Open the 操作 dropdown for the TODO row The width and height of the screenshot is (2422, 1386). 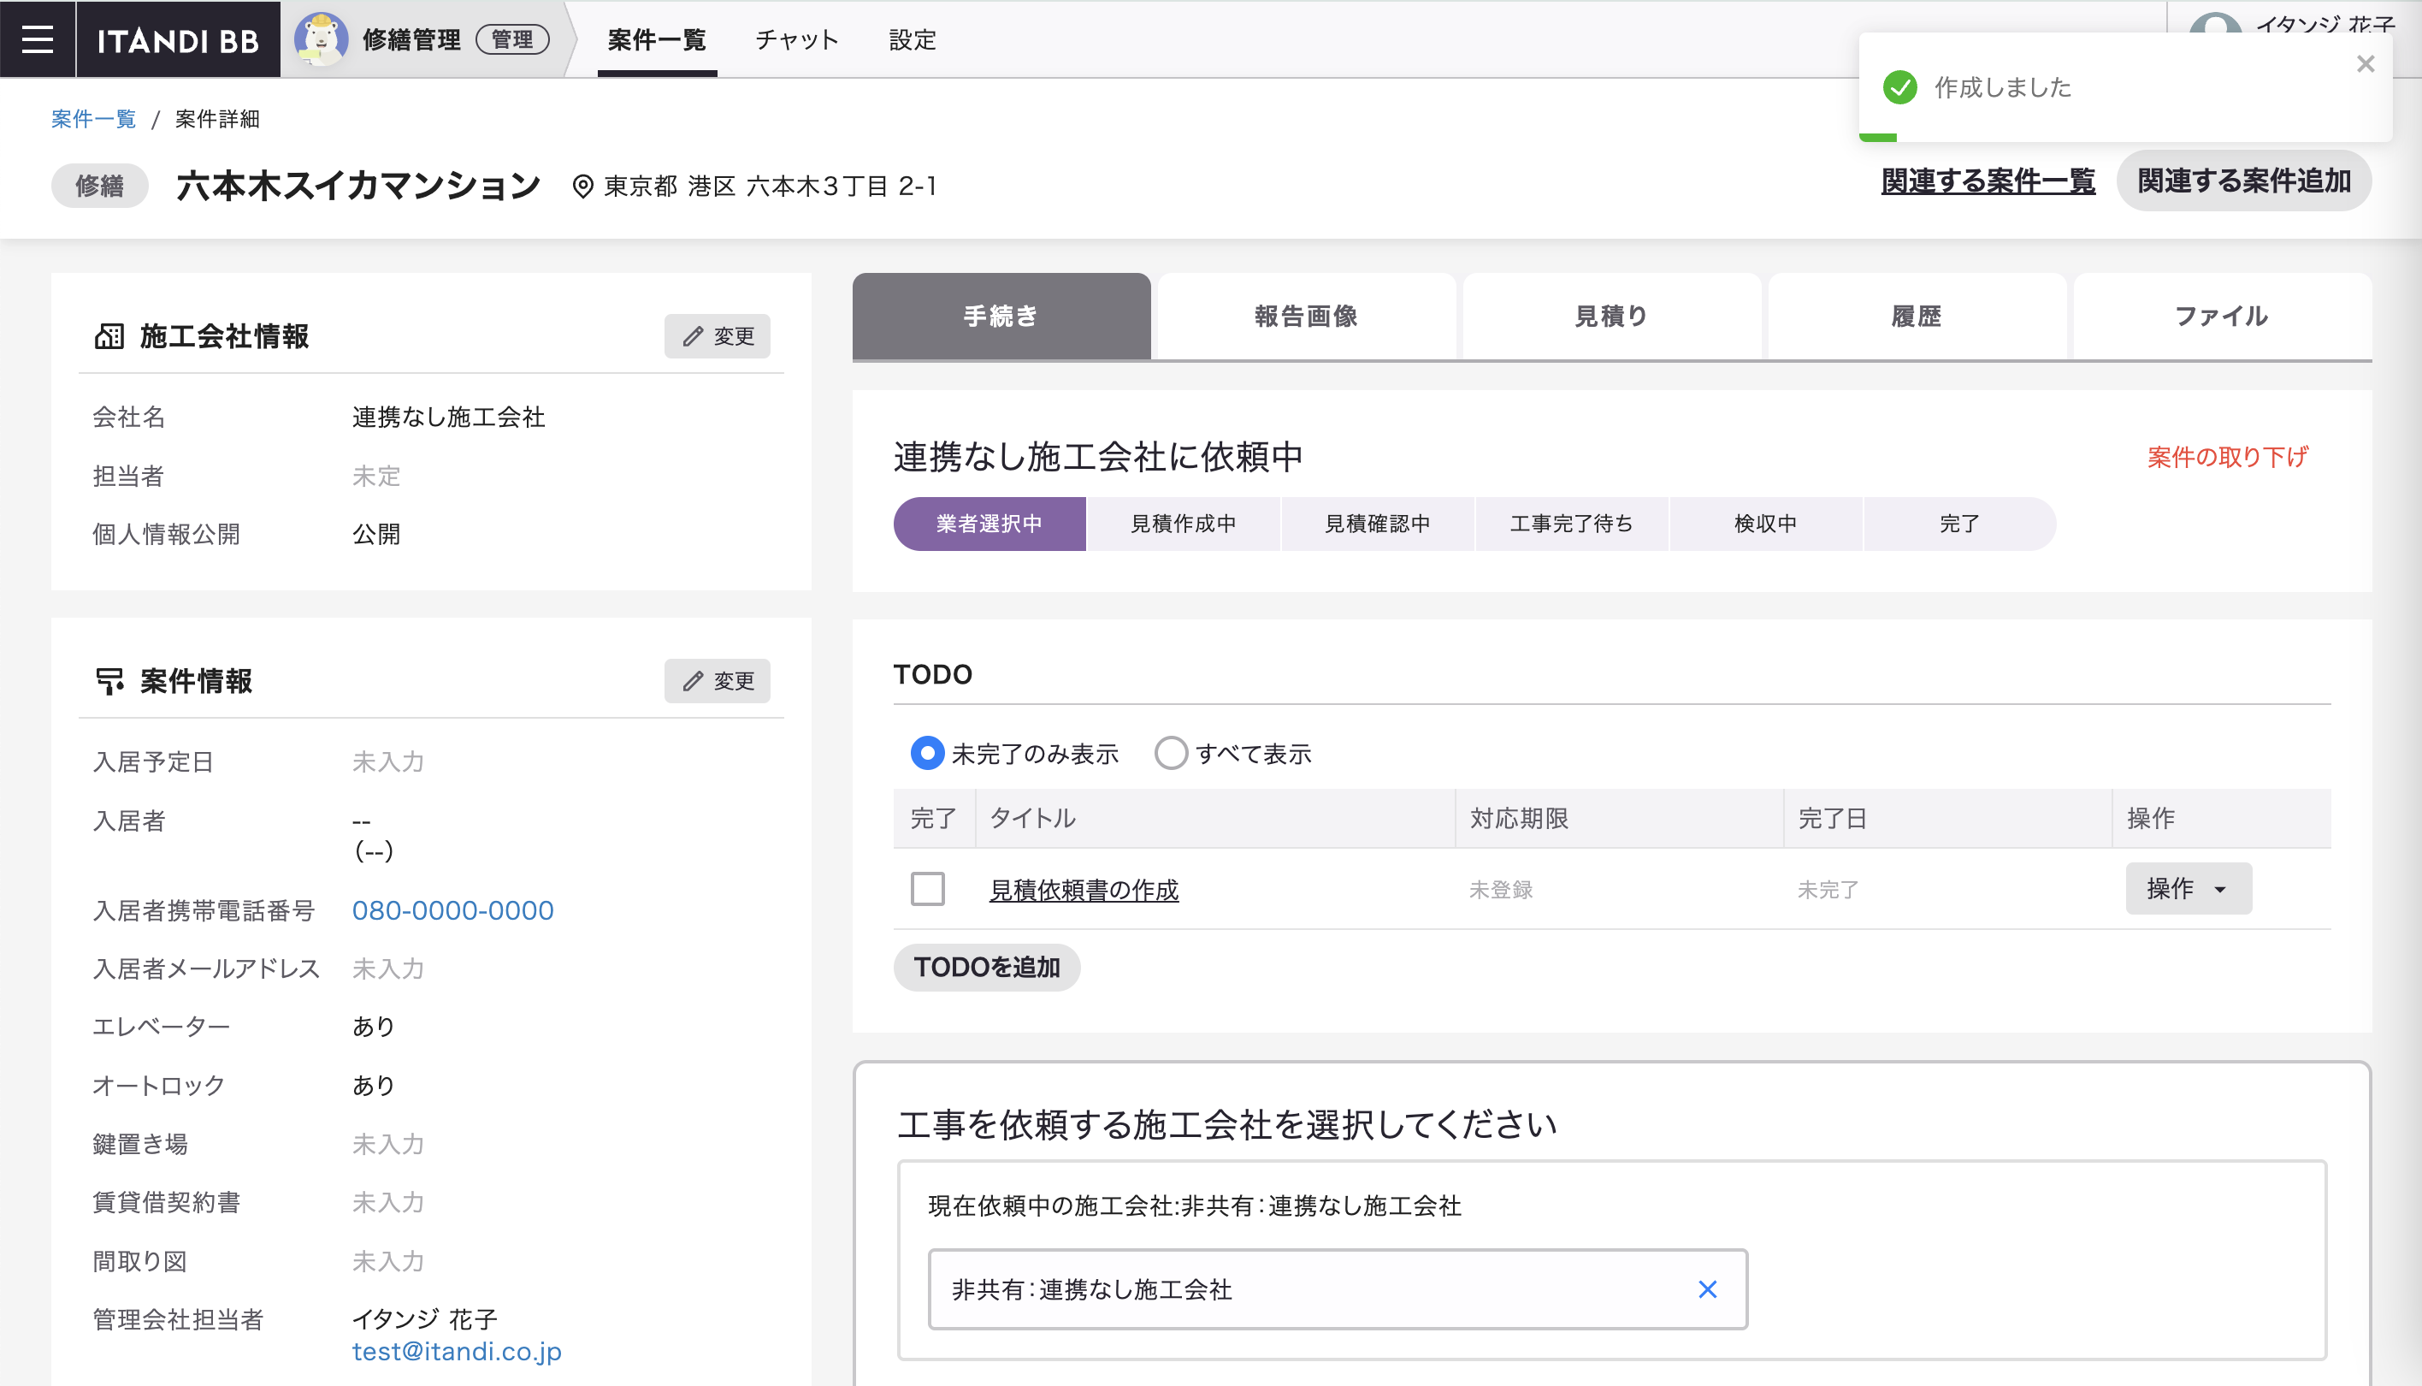coord(2187,888)
